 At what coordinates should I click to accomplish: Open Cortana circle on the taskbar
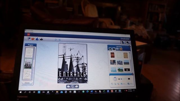[30, 92]
